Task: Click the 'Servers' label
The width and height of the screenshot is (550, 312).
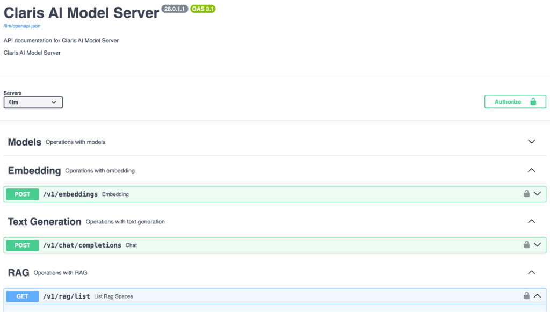Action: click(13, 93)
